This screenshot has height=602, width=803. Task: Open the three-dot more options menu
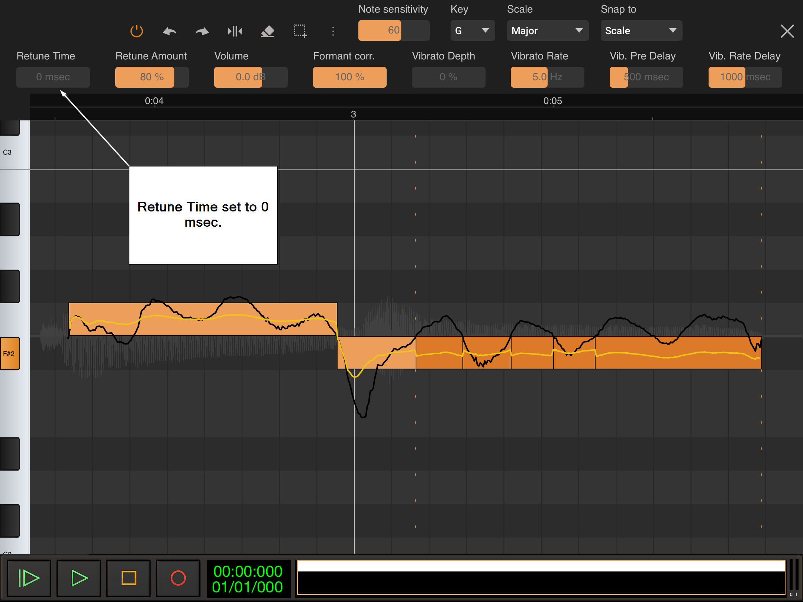pos(333,31)
